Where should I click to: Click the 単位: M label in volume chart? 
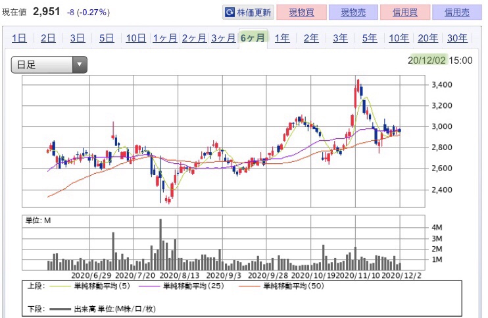point(38,221)
